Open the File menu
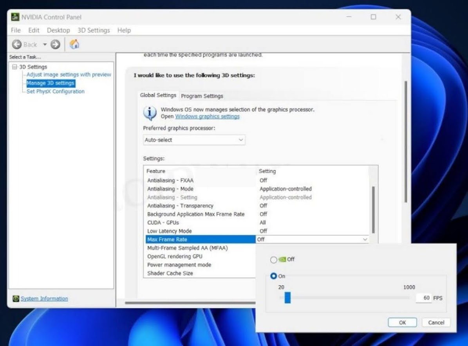 point(16,30)
